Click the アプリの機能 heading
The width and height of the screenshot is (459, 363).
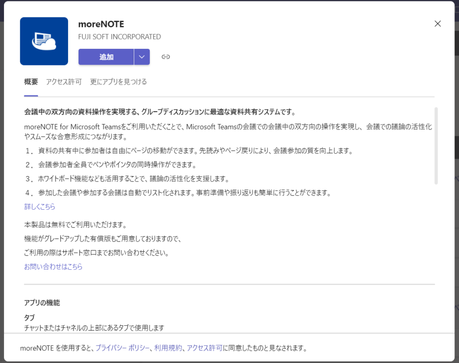[x=42, y=302]
